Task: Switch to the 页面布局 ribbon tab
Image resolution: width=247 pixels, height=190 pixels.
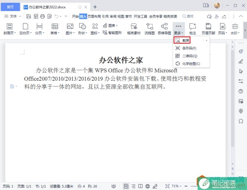Action: (x=94, y=16)
